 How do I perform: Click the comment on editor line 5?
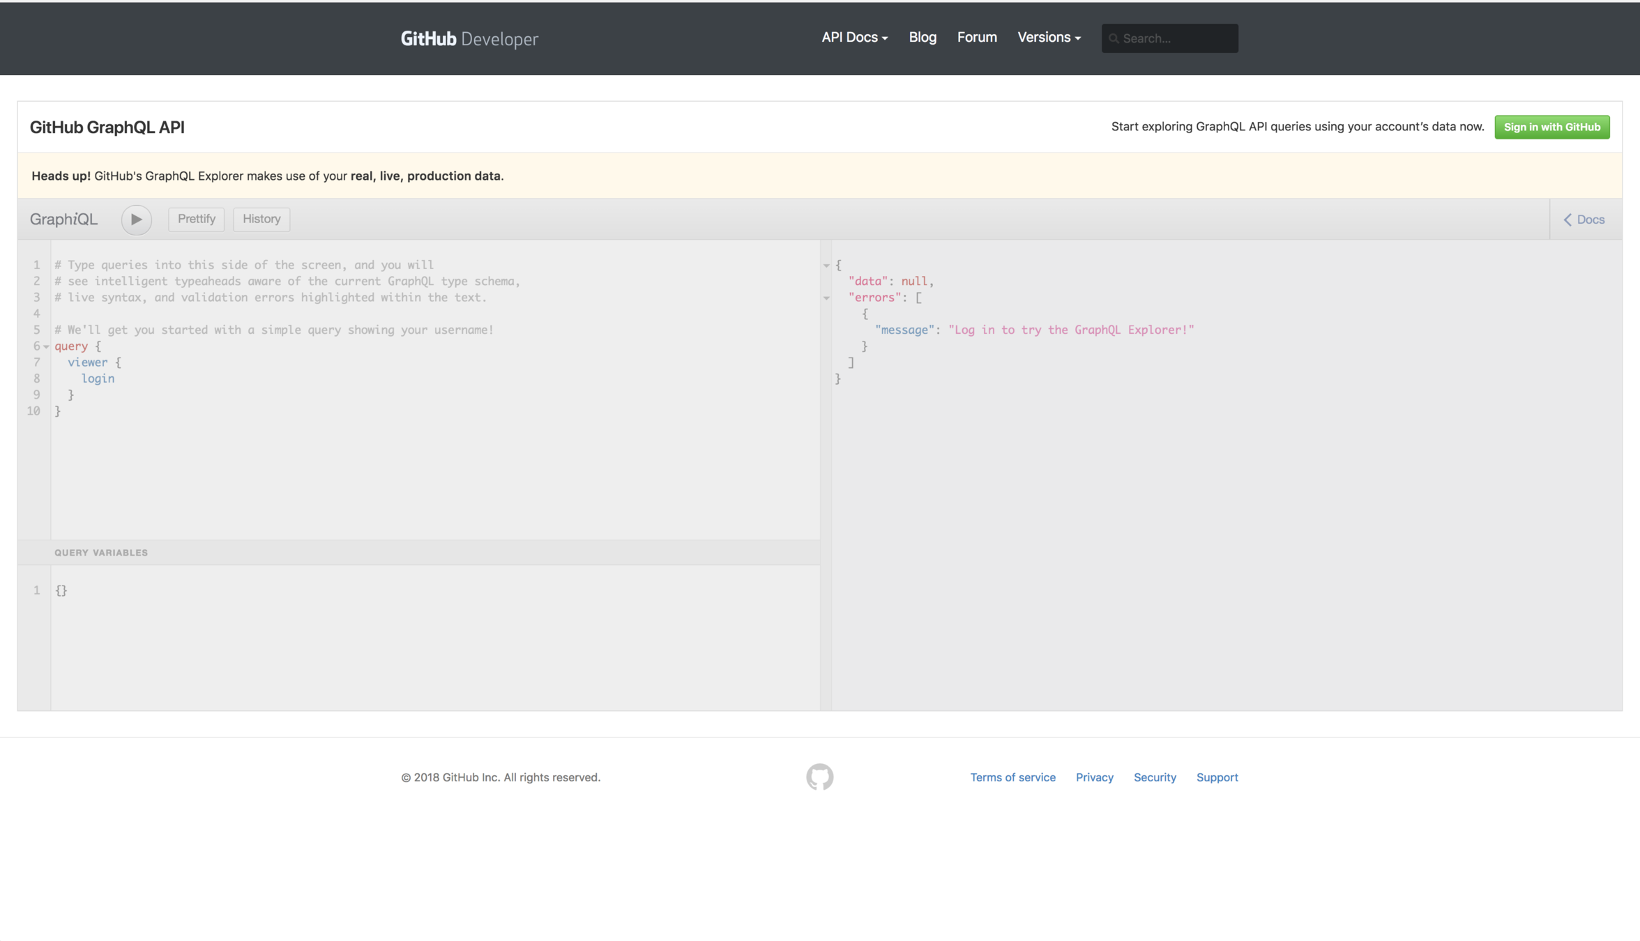(274, 330)
